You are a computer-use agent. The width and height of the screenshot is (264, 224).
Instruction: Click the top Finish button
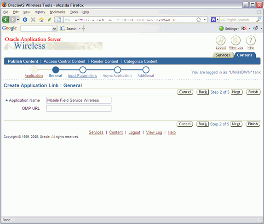coord(253,92)
